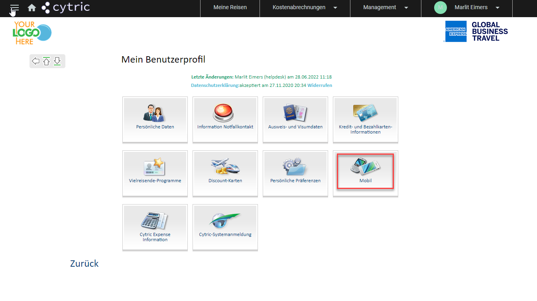Click the Your Logo Here image
The image size is (537, 301).
(32, 33)
